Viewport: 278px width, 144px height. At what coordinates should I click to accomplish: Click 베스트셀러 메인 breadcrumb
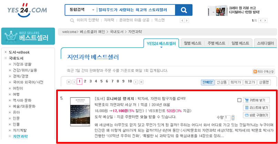pos(92,32)
